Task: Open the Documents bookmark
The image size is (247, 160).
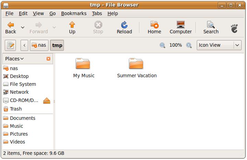Action: 28,118
